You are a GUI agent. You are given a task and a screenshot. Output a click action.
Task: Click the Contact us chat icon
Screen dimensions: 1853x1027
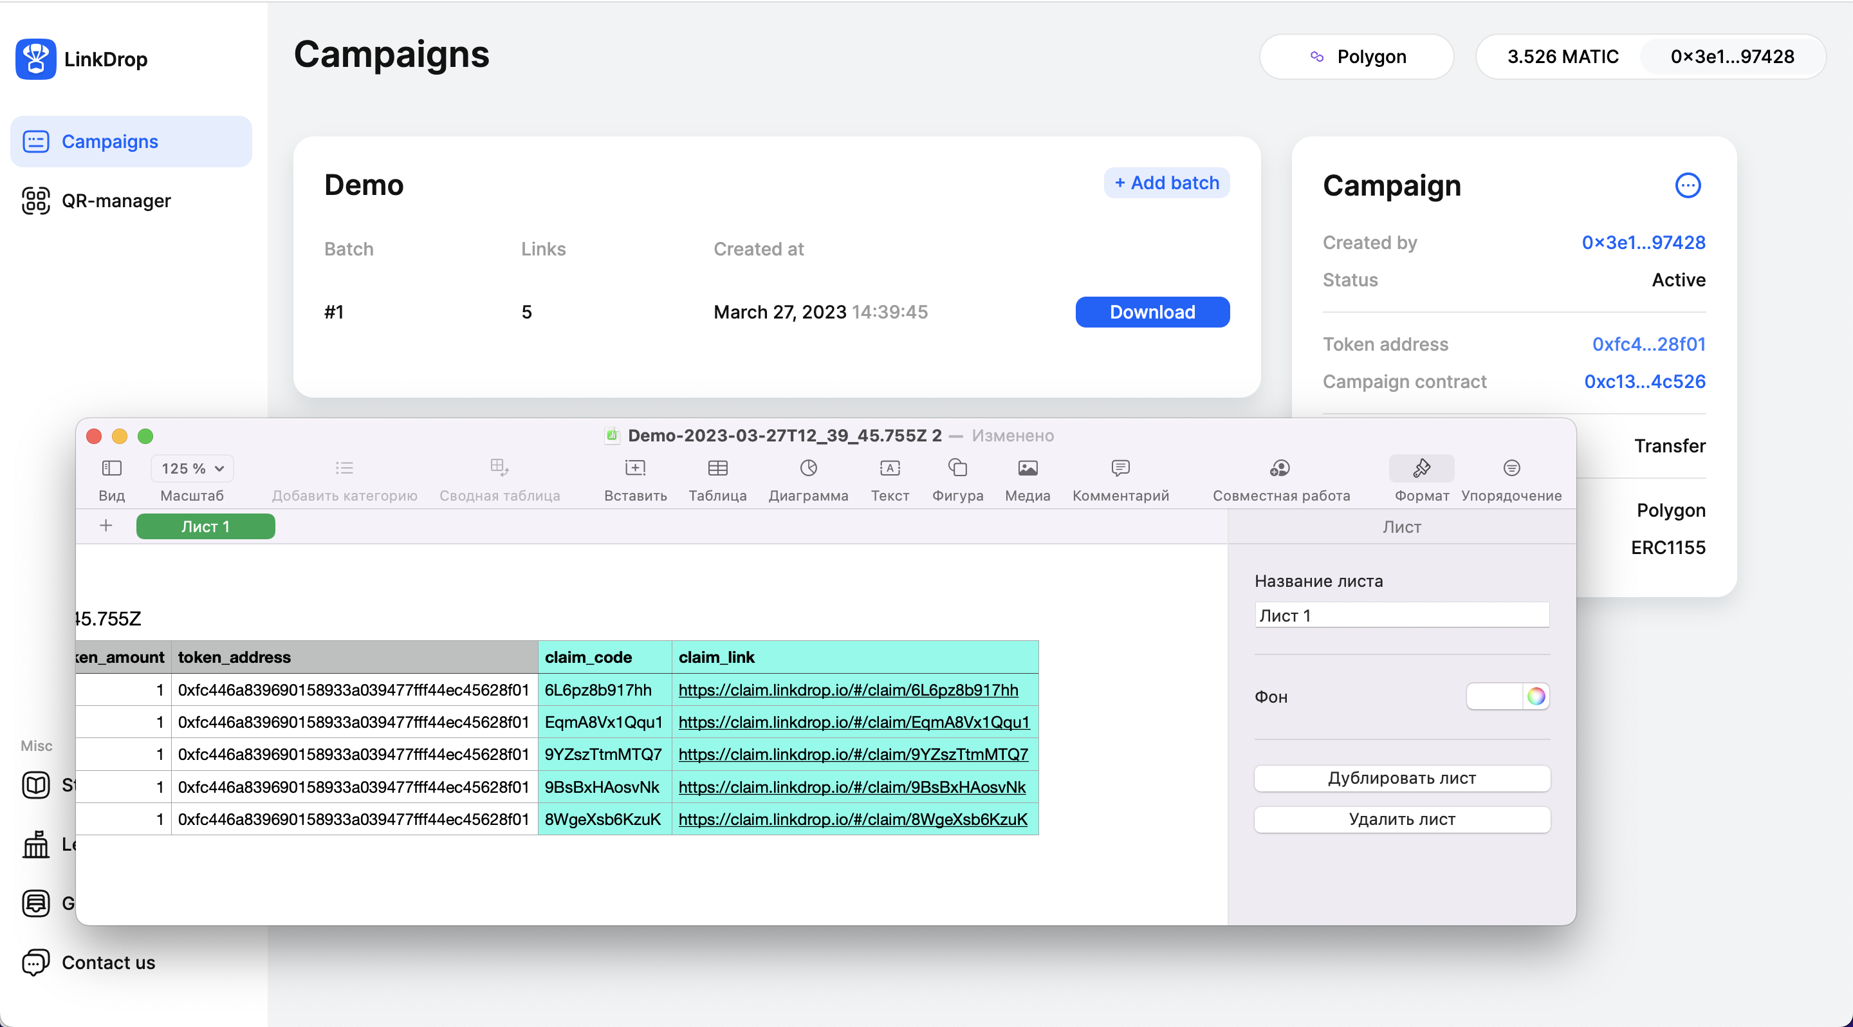(35, 962)
